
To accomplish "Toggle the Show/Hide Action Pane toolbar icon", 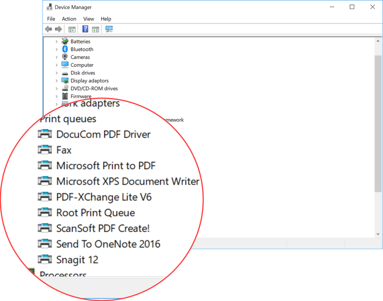I will [95, 29].
